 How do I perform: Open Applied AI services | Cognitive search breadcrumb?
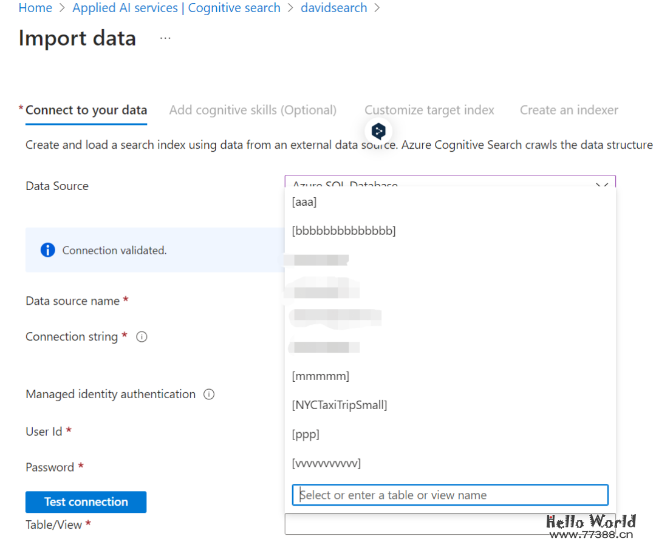[x=176, y=8]
